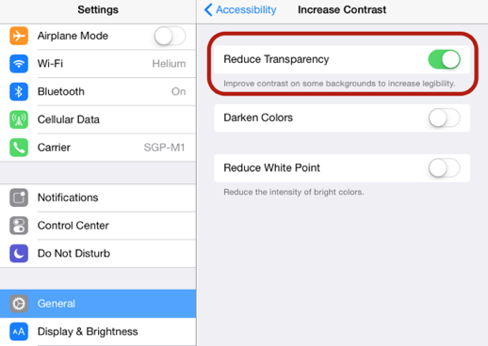488x346 pixels.
Task: Click the Increase Contrast title text
Action: click(x=342, y=9)
